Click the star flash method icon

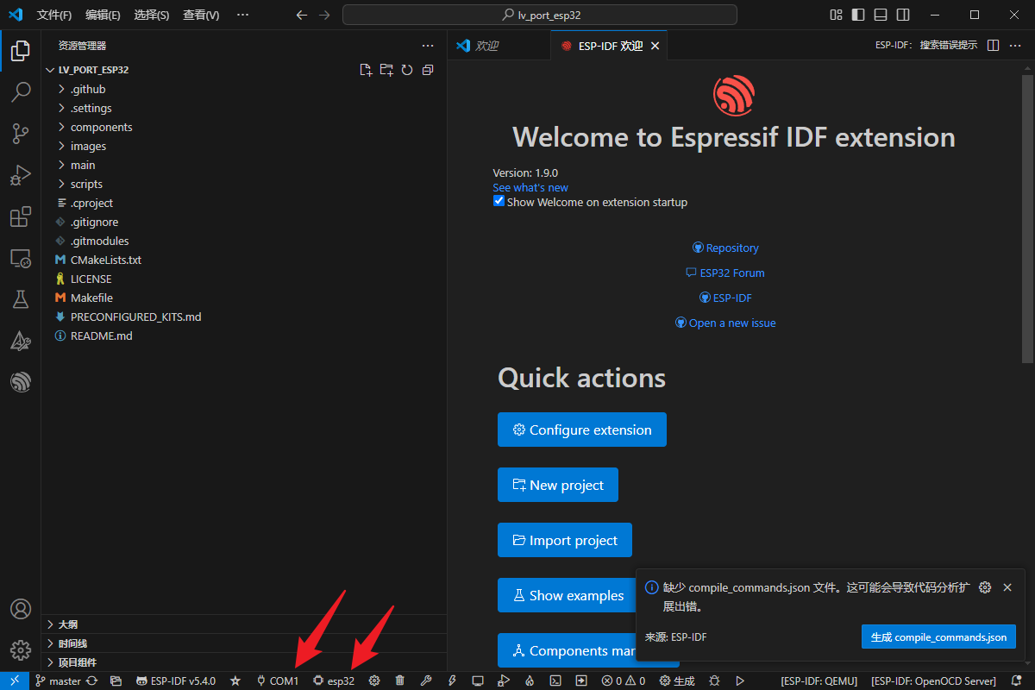(x=235, y=681)
